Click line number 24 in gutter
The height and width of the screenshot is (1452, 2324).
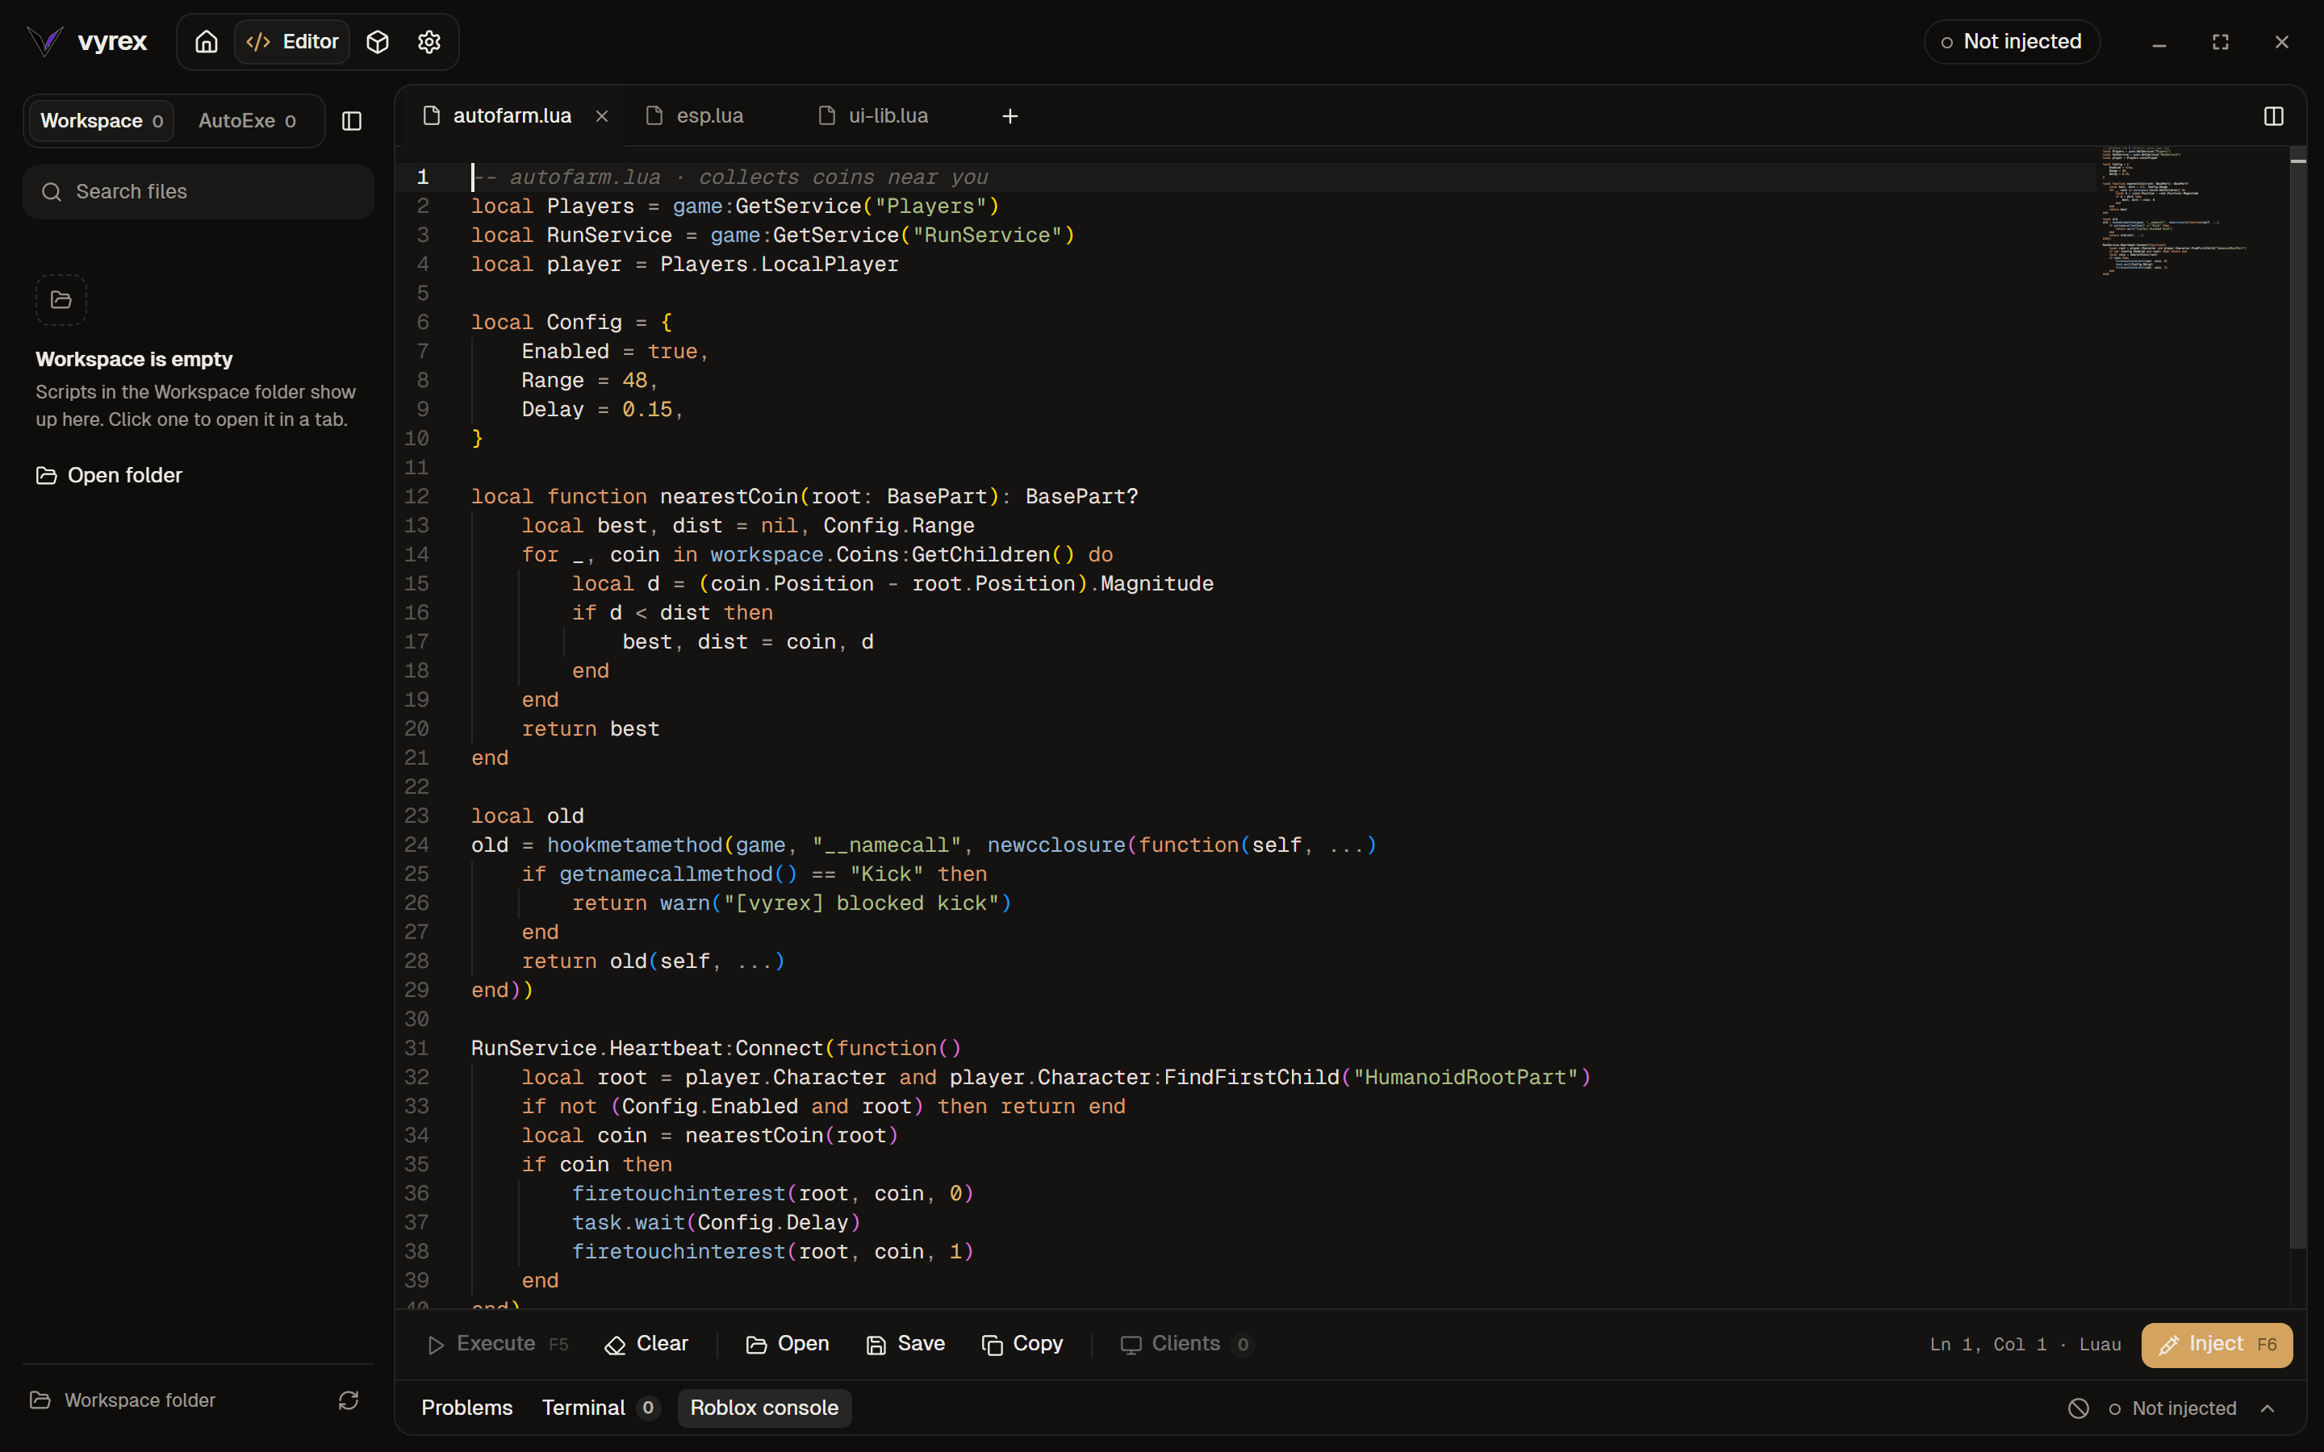[x=416, y=845]
